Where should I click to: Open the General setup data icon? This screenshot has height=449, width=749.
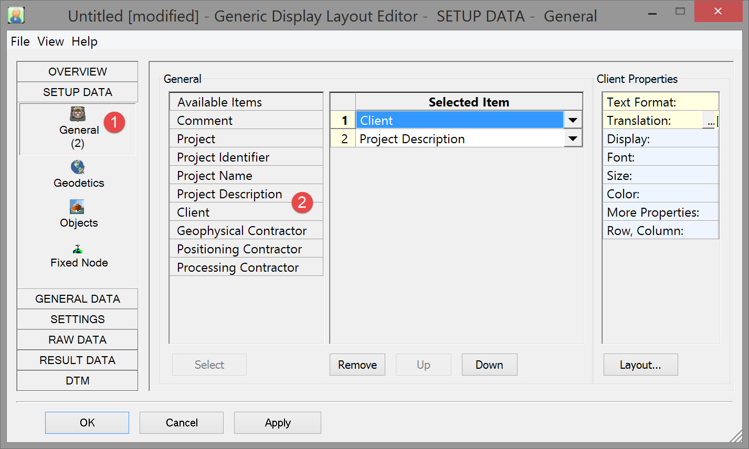click(78, 114)
